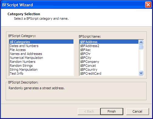This screenshot has height=119, width=153.
Task: Select $BFChr script name
Action: (109, 54)
